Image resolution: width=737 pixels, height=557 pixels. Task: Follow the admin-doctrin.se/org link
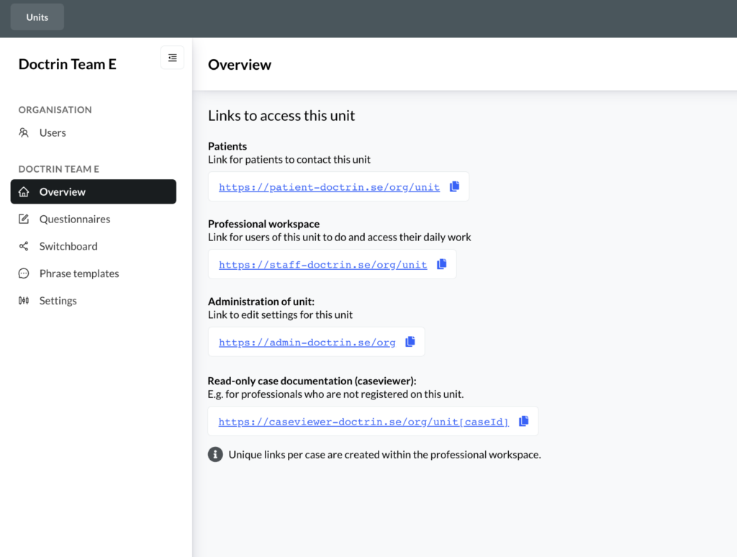tap(307, 343)
